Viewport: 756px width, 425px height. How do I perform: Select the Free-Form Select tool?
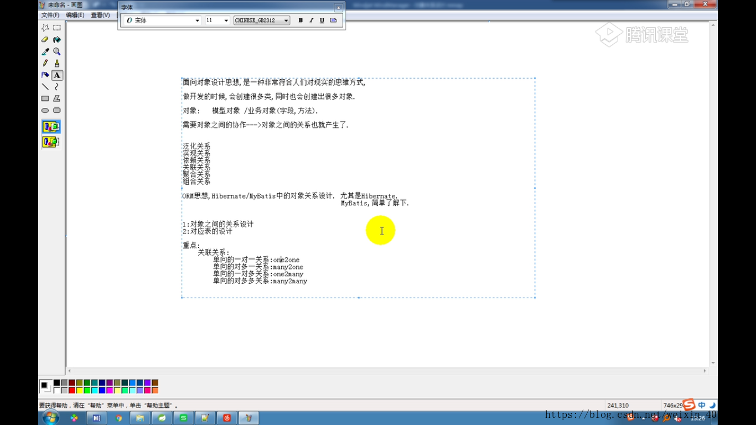coord(45,28)
